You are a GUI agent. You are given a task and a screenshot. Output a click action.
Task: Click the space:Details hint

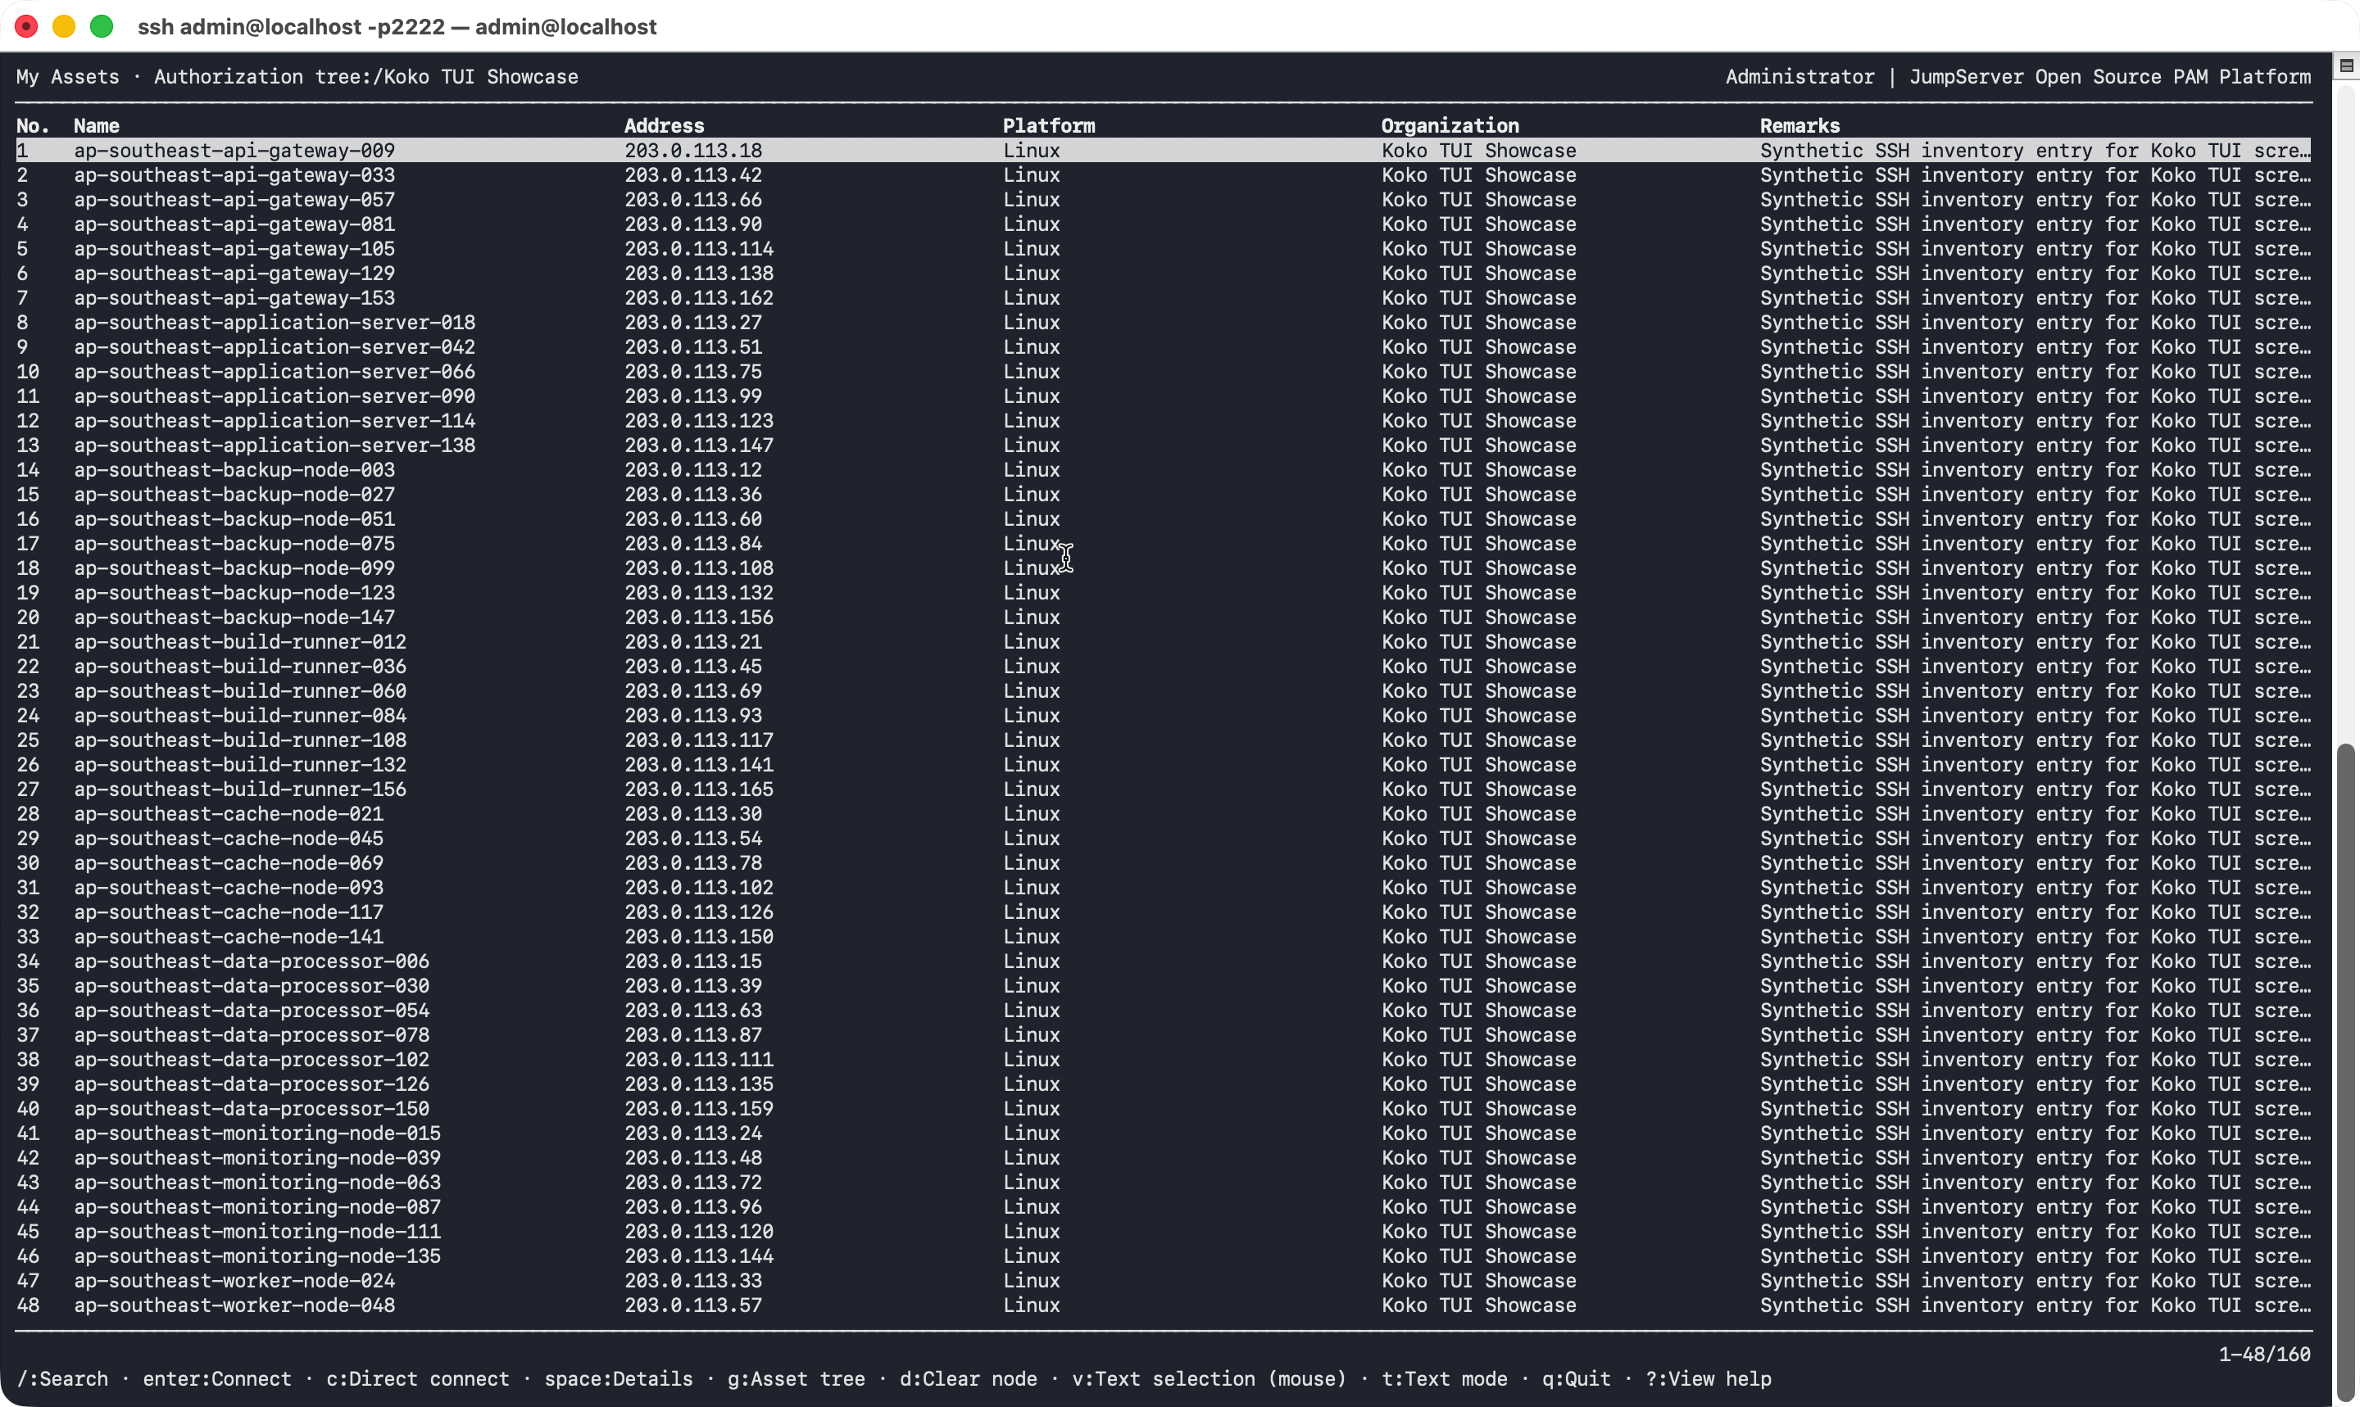[x=619, y=1378]
